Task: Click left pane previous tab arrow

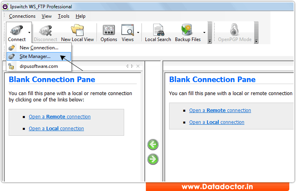Action: [x=127, y=66]
